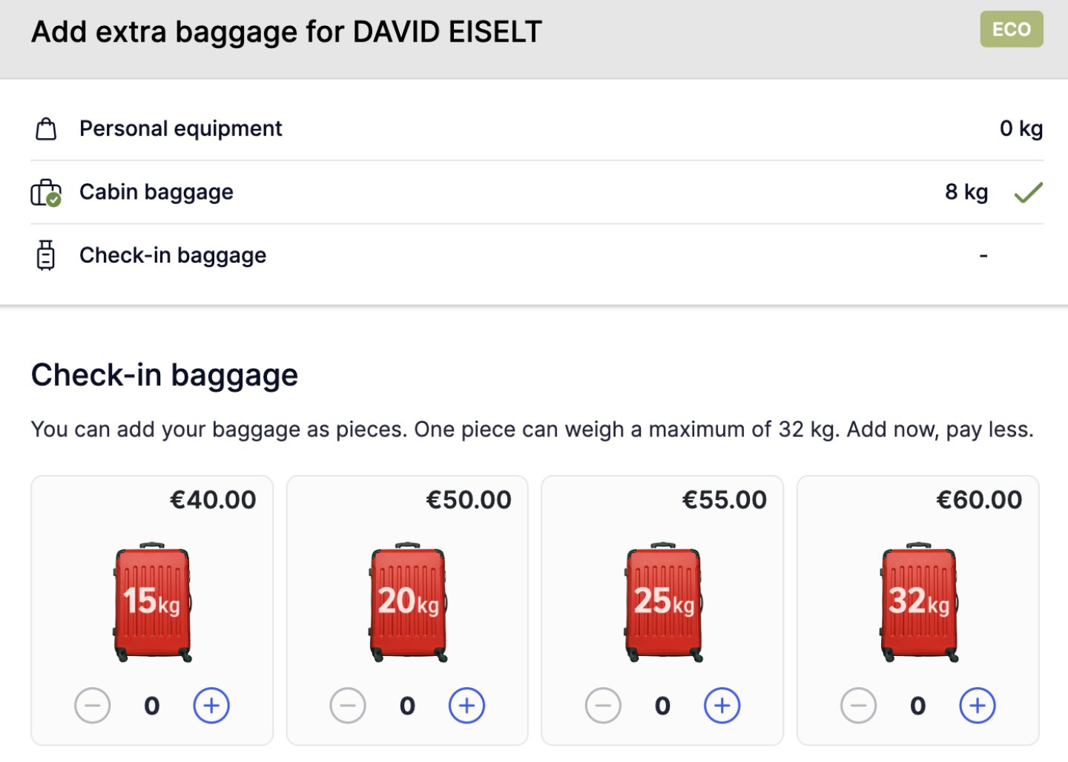
Task: Add one 25kg check-in bag
Action: [x=722, y=706]
